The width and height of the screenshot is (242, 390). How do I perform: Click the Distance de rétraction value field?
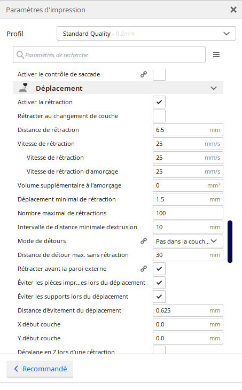pyautogui.click(x=188, y=130)
